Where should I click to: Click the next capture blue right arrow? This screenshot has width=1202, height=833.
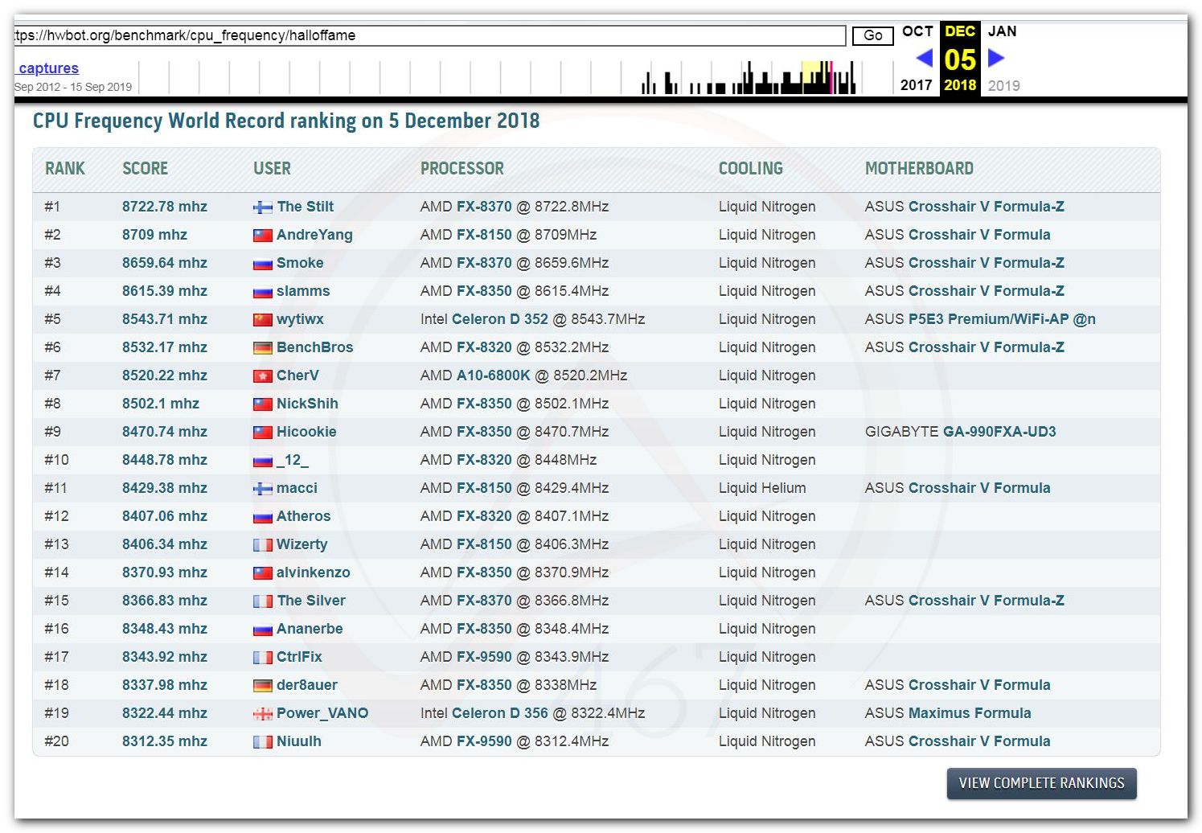pos(995,58)
